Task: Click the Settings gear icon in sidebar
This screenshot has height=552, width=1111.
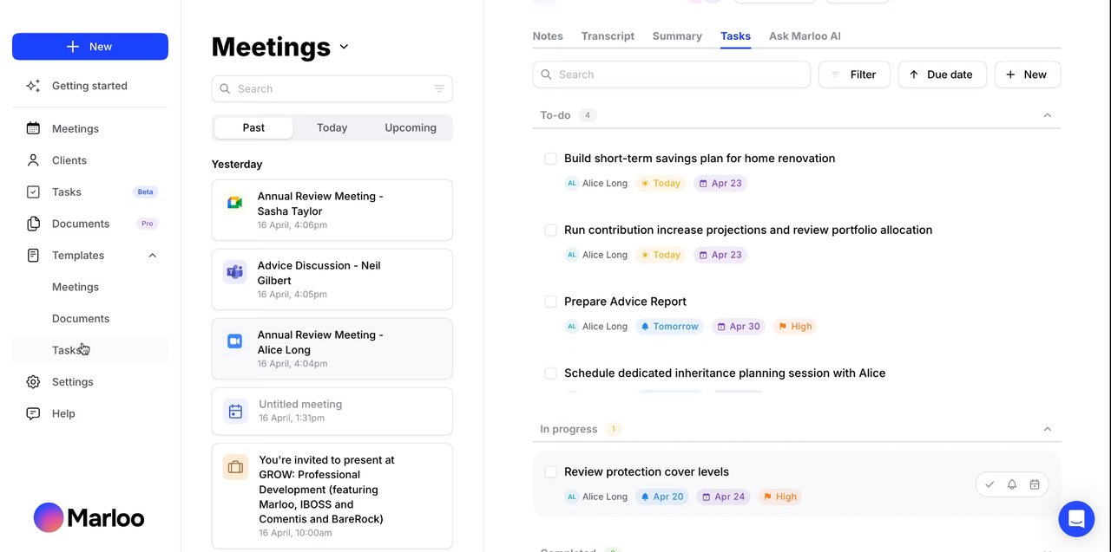Action: coord(33,382)
